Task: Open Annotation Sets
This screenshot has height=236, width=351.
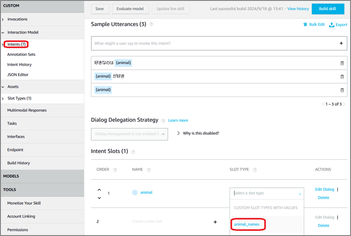Action: point(21,55)
